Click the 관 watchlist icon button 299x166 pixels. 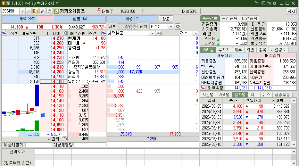click(x=43, y=11)
